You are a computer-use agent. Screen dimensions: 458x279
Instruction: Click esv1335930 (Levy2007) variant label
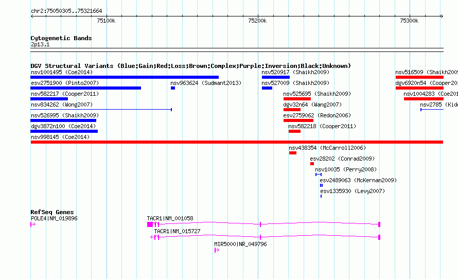click(x=353, y=191)
